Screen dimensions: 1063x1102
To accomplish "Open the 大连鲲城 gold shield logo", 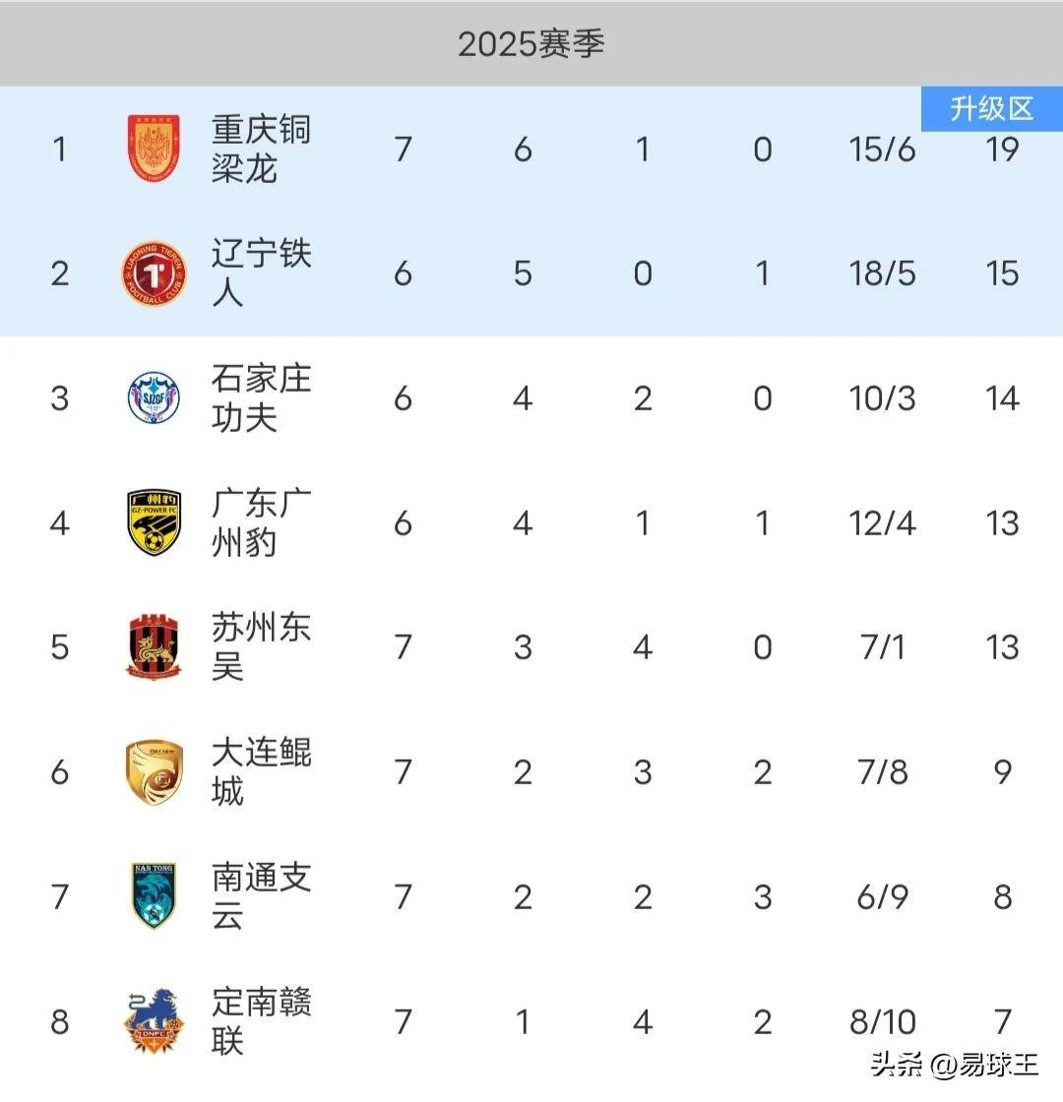I will point(154,771).
